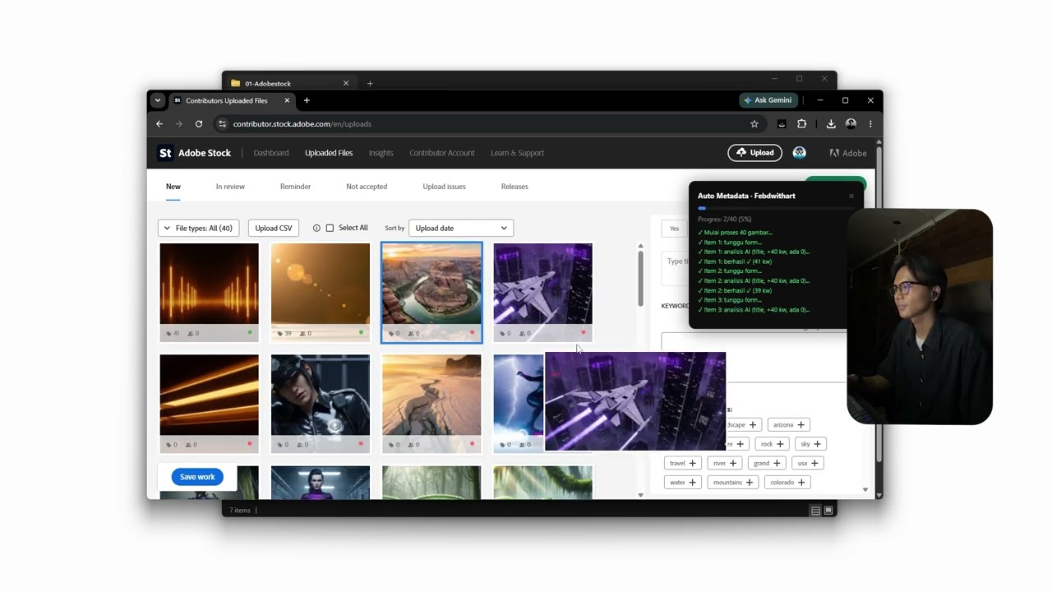Screen dimensions: 1052x592
Task: Switch to the Releases tab
Action: coord(514,187)
